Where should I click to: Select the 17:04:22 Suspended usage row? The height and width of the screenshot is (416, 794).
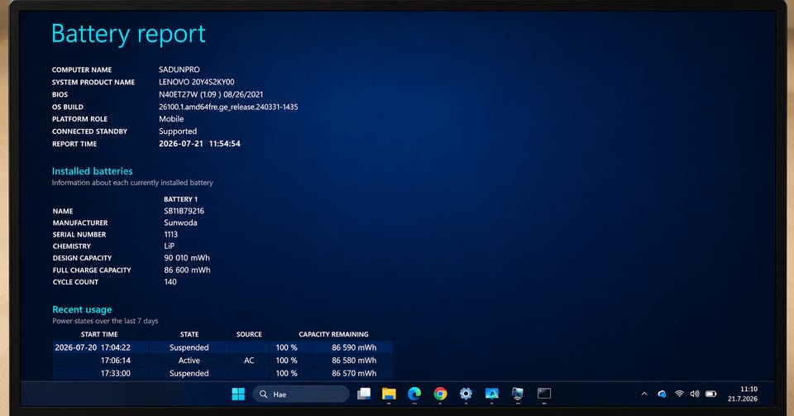pos(222,347)
